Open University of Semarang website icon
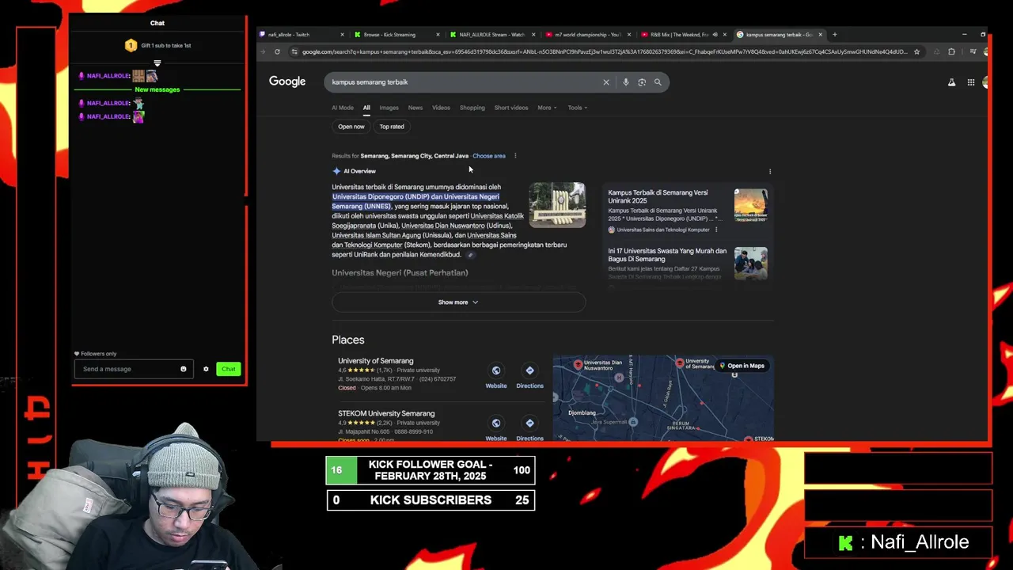Viewport: 1013px width, 570px height. 496,370
